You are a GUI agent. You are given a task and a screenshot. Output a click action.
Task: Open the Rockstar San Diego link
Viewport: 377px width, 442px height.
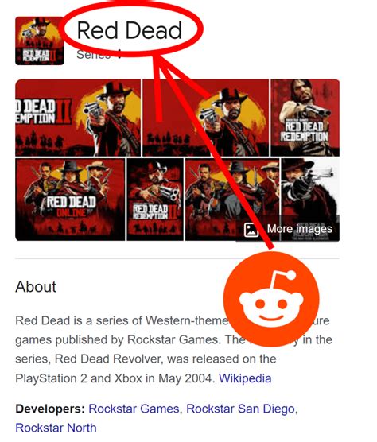pyautogui.click(x=240, y=409)
